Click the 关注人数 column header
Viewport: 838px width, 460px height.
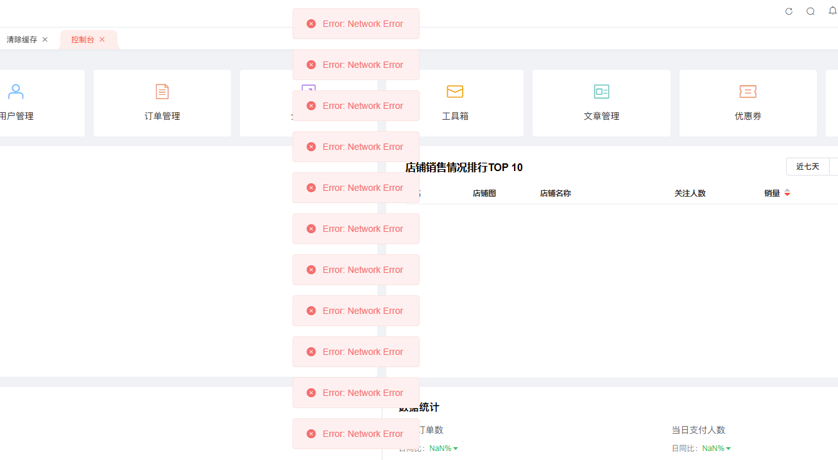point(690,193)
